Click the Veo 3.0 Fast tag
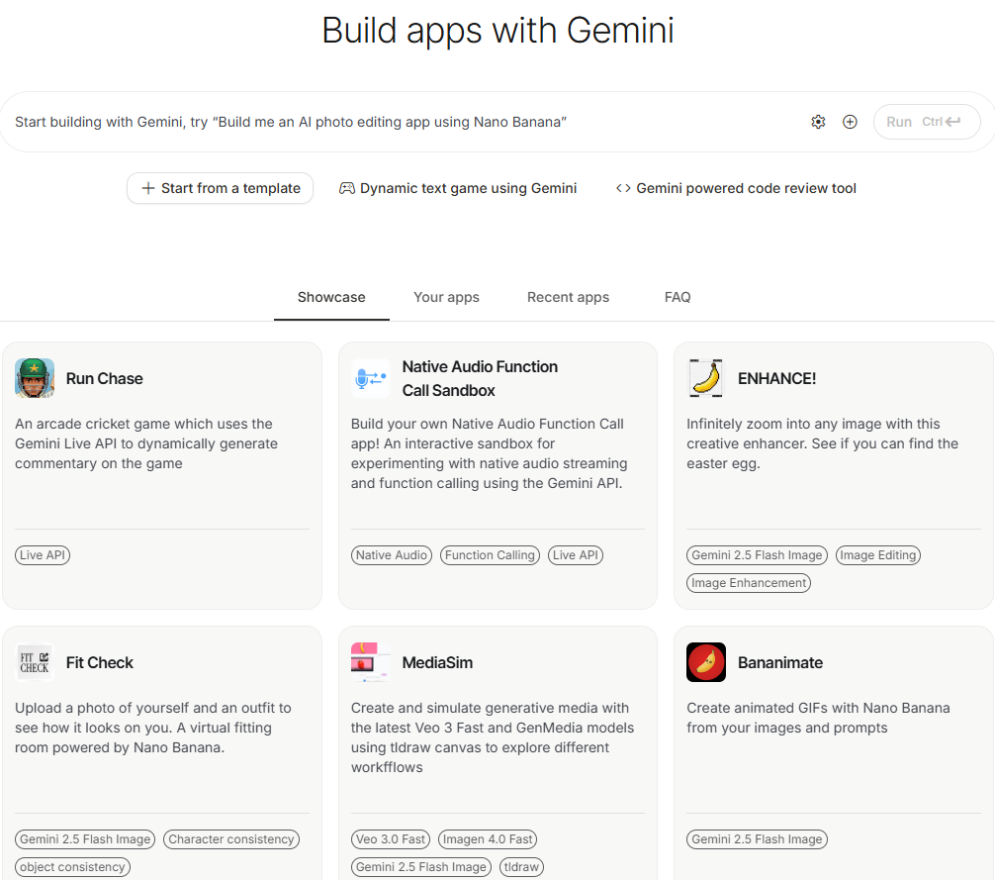Screen dimensions: 995x880 pyautogui.click(x=390, y=839)
